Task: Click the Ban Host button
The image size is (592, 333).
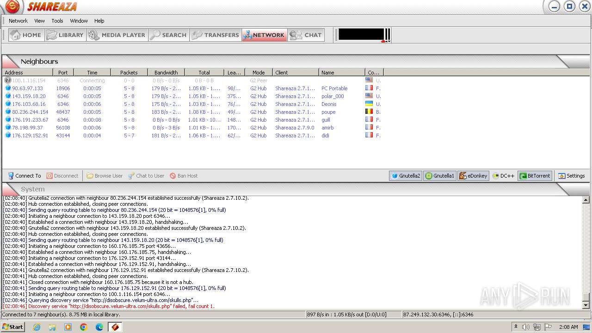Action: (x=184, y=176)
